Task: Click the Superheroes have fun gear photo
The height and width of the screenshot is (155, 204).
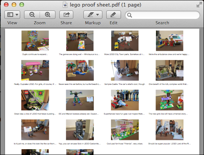Action: click(125, 100)
